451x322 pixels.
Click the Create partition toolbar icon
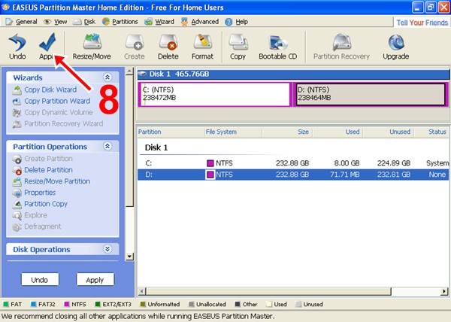[x=135, y=47]
